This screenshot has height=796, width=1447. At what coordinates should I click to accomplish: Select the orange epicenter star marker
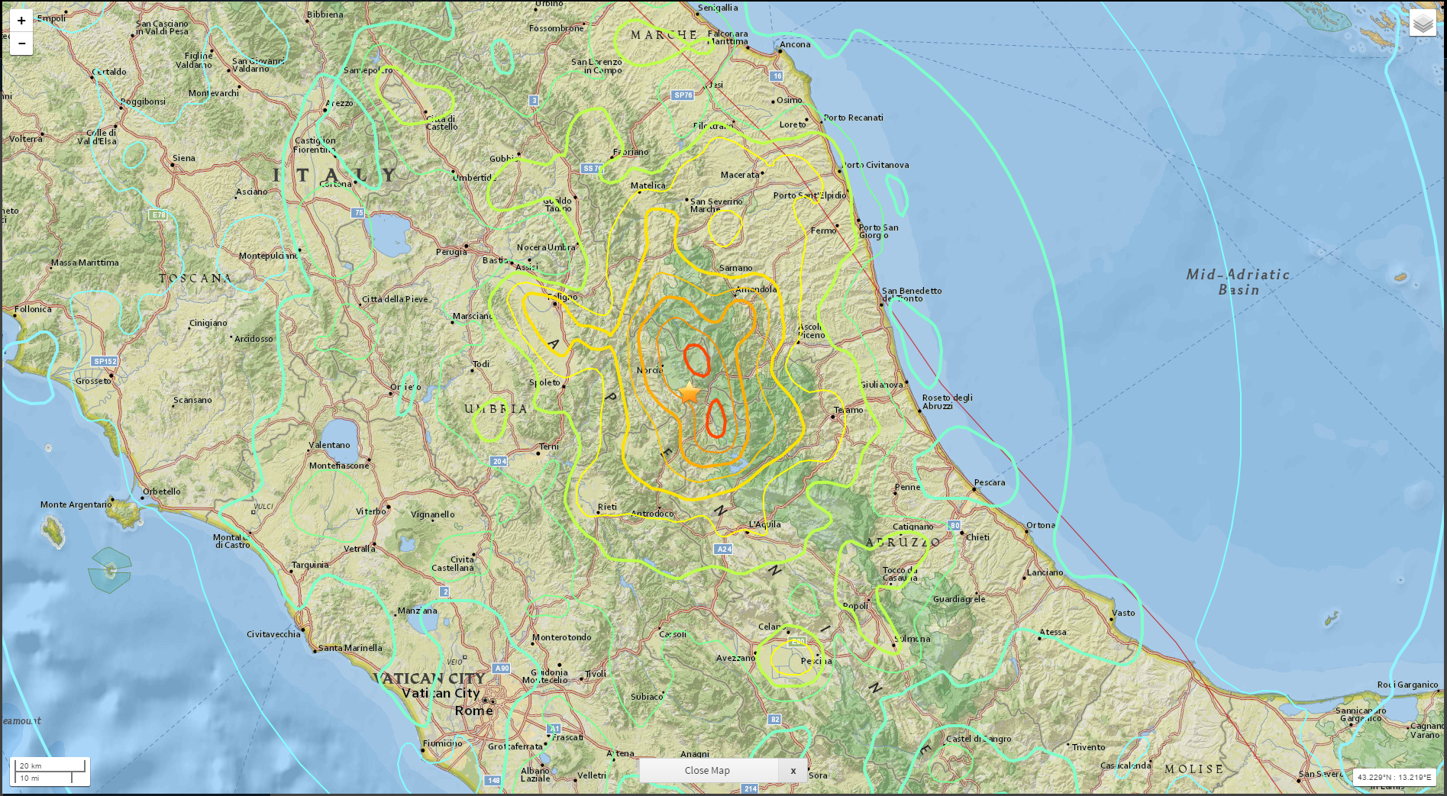pos(690,393)
